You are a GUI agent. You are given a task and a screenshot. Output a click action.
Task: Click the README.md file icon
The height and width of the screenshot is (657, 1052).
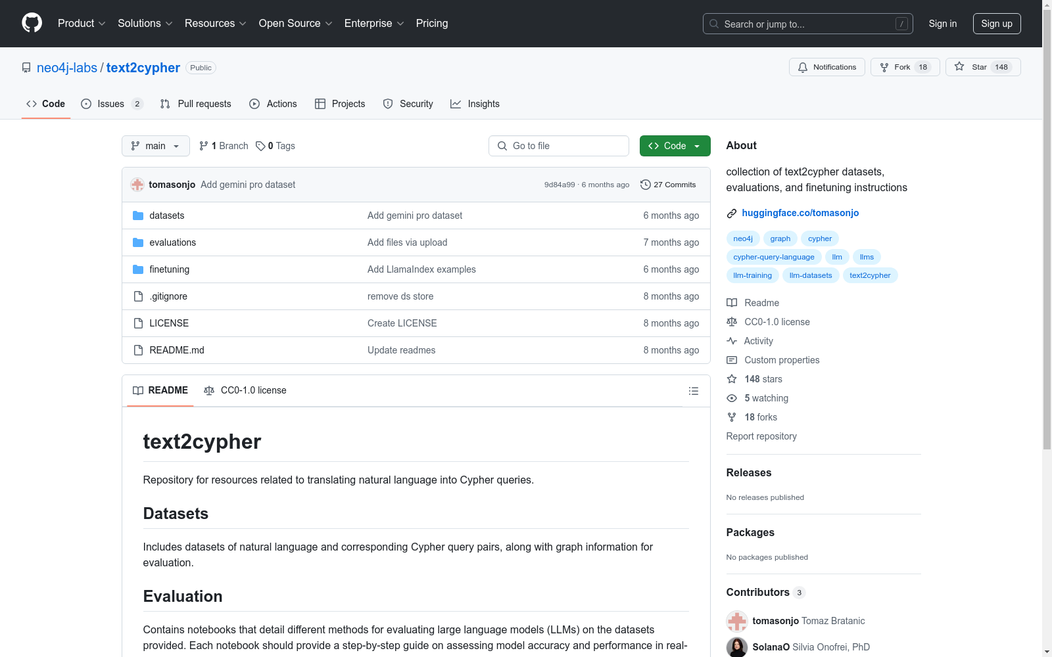[x=138, y=350]
